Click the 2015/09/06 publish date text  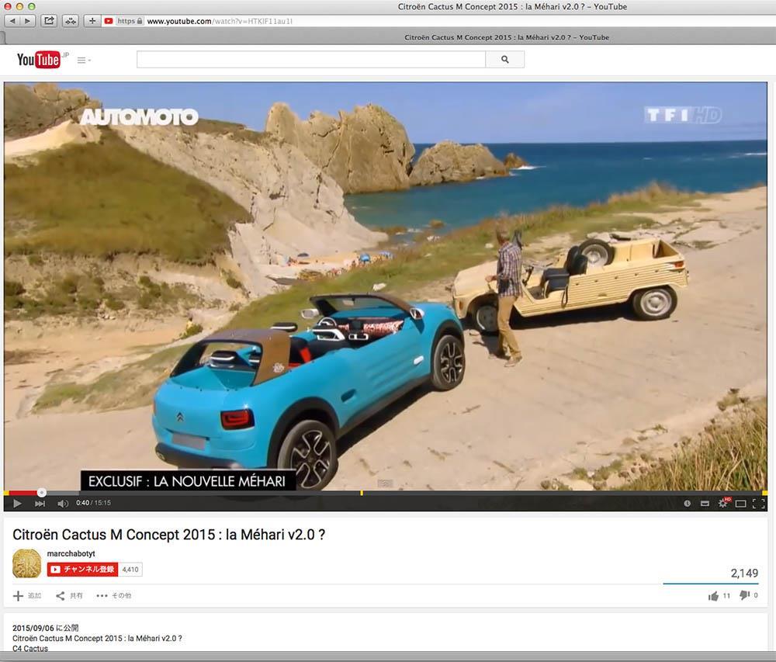[x=46, y=628]
